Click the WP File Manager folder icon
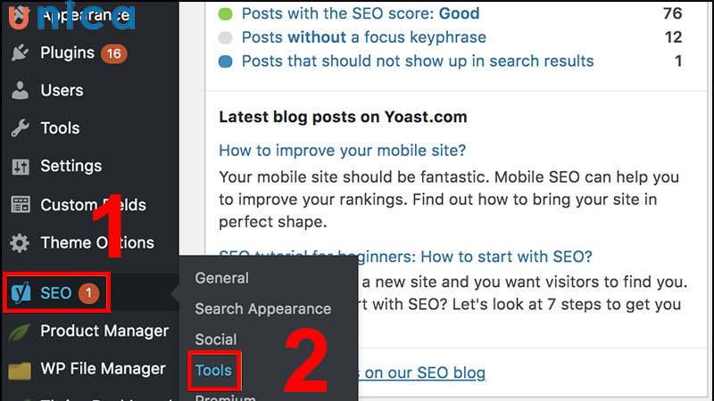Viewport: 714px width, 401px height. 20,369
